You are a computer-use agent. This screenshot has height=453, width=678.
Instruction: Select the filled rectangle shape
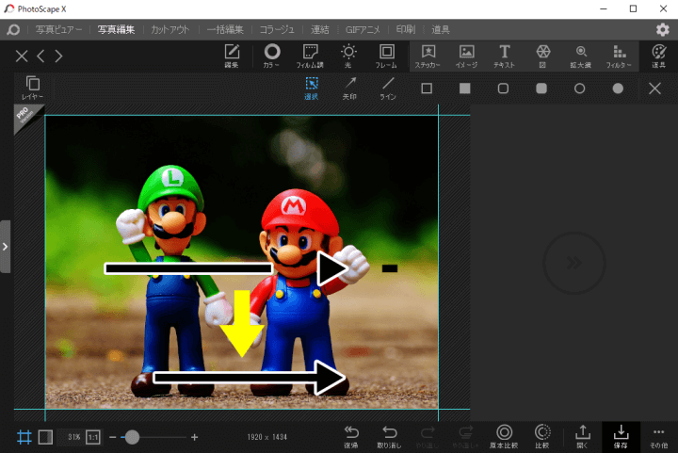tap(465, 89)
